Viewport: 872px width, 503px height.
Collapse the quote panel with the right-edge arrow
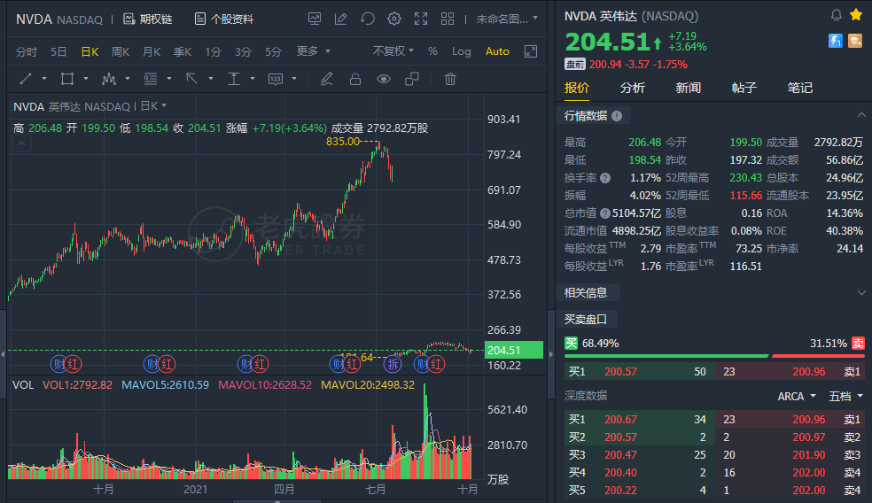point(550,353)
